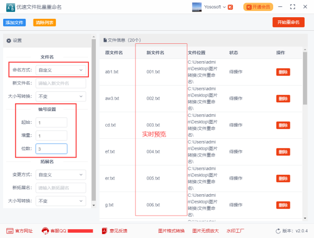Open the 命名方式 dropdown
The image size is (314, 238).
[60, 69]
